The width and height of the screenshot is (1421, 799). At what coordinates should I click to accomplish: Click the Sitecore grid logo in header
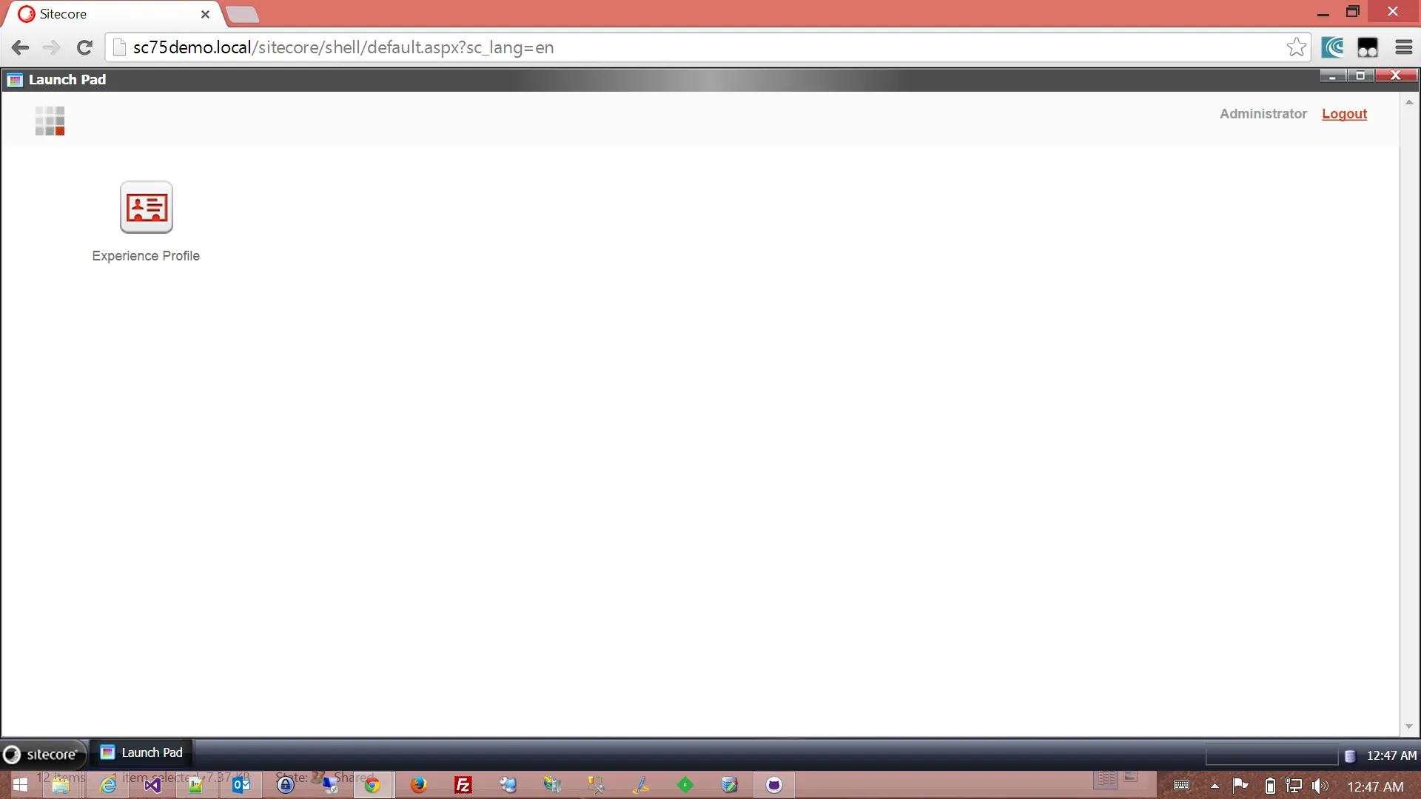(x=50, y=121)
